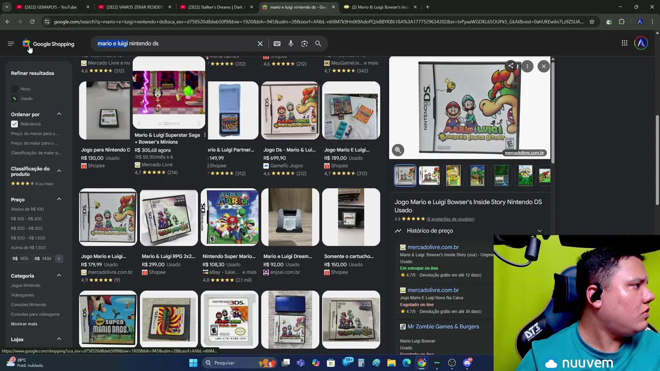Open a new Chrome tab
The height and width of the screenshot is (371, 660).
coord(427,7)
